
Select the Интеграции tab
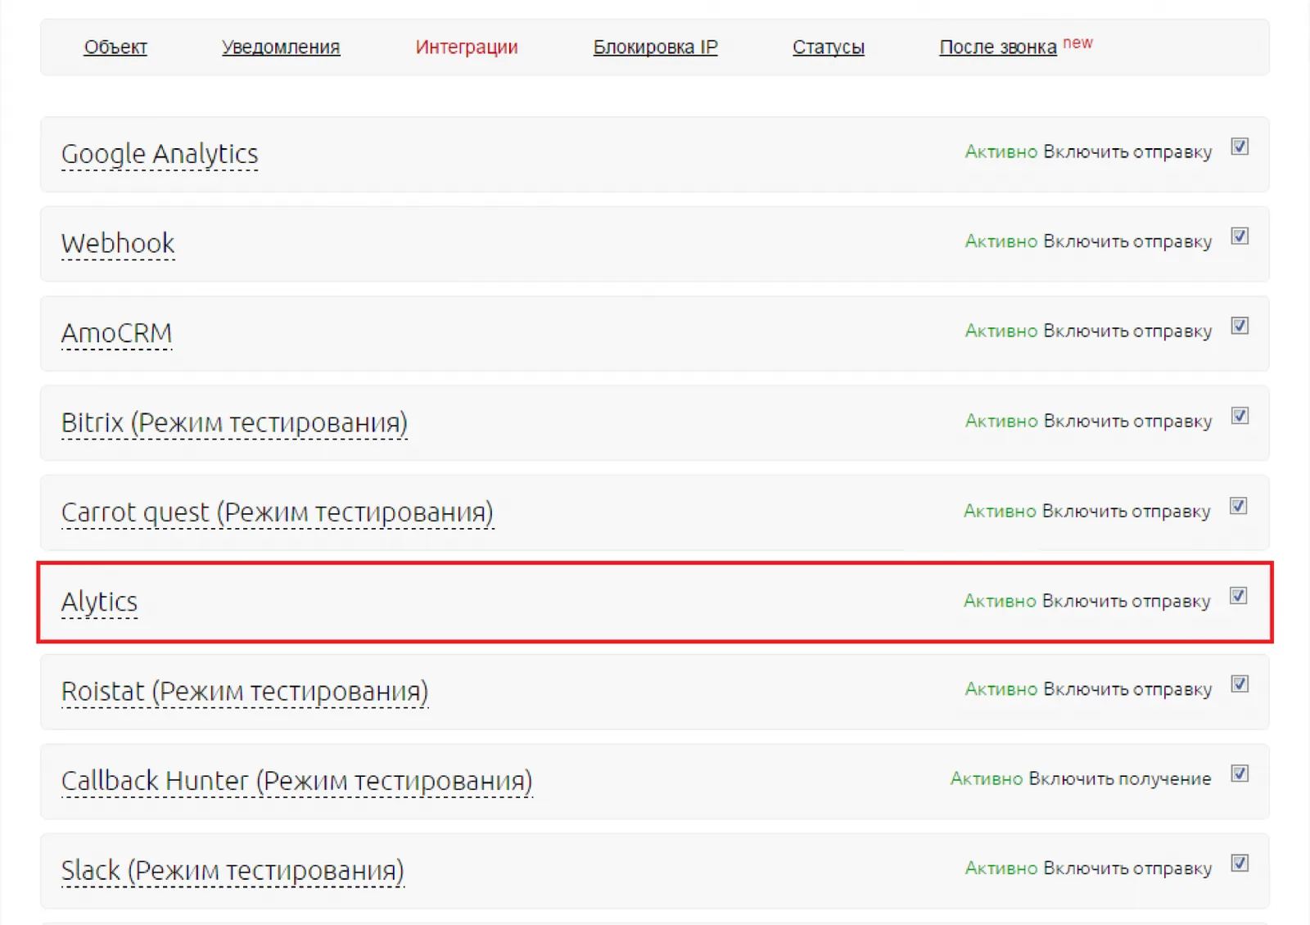pyautogui.click(x=467, y=47)
